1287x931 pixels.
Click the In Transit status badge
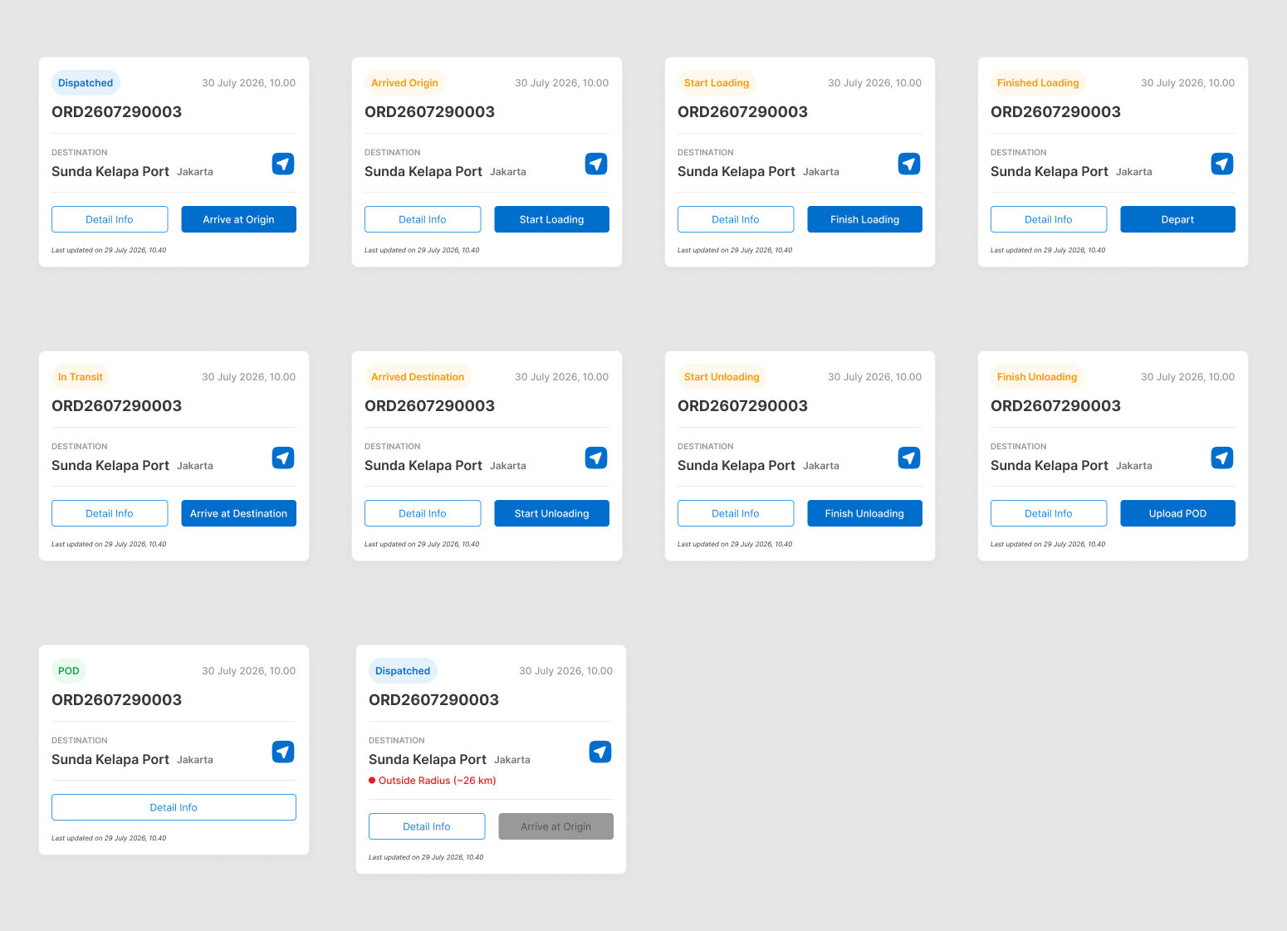click(x=81, y=377)
